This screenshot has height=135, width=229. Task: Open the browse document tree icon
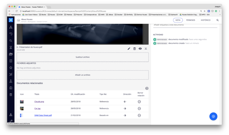pos(11,27)
